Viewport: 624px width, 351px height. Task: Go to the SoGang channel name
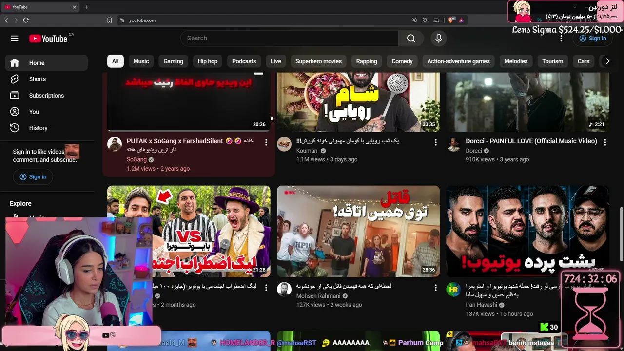tap(136, 160)
